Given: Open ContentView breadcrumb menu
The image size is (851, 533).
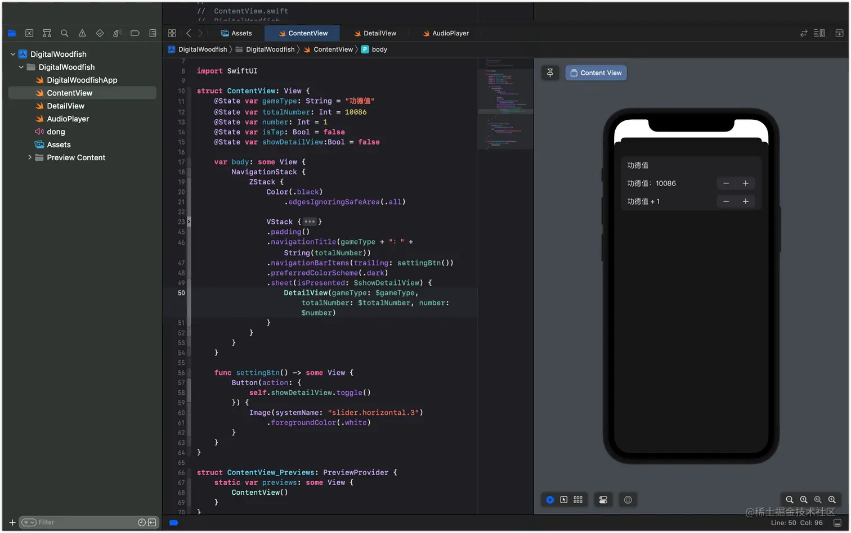Looking at the screenshot, I should [x=329, y=49].
